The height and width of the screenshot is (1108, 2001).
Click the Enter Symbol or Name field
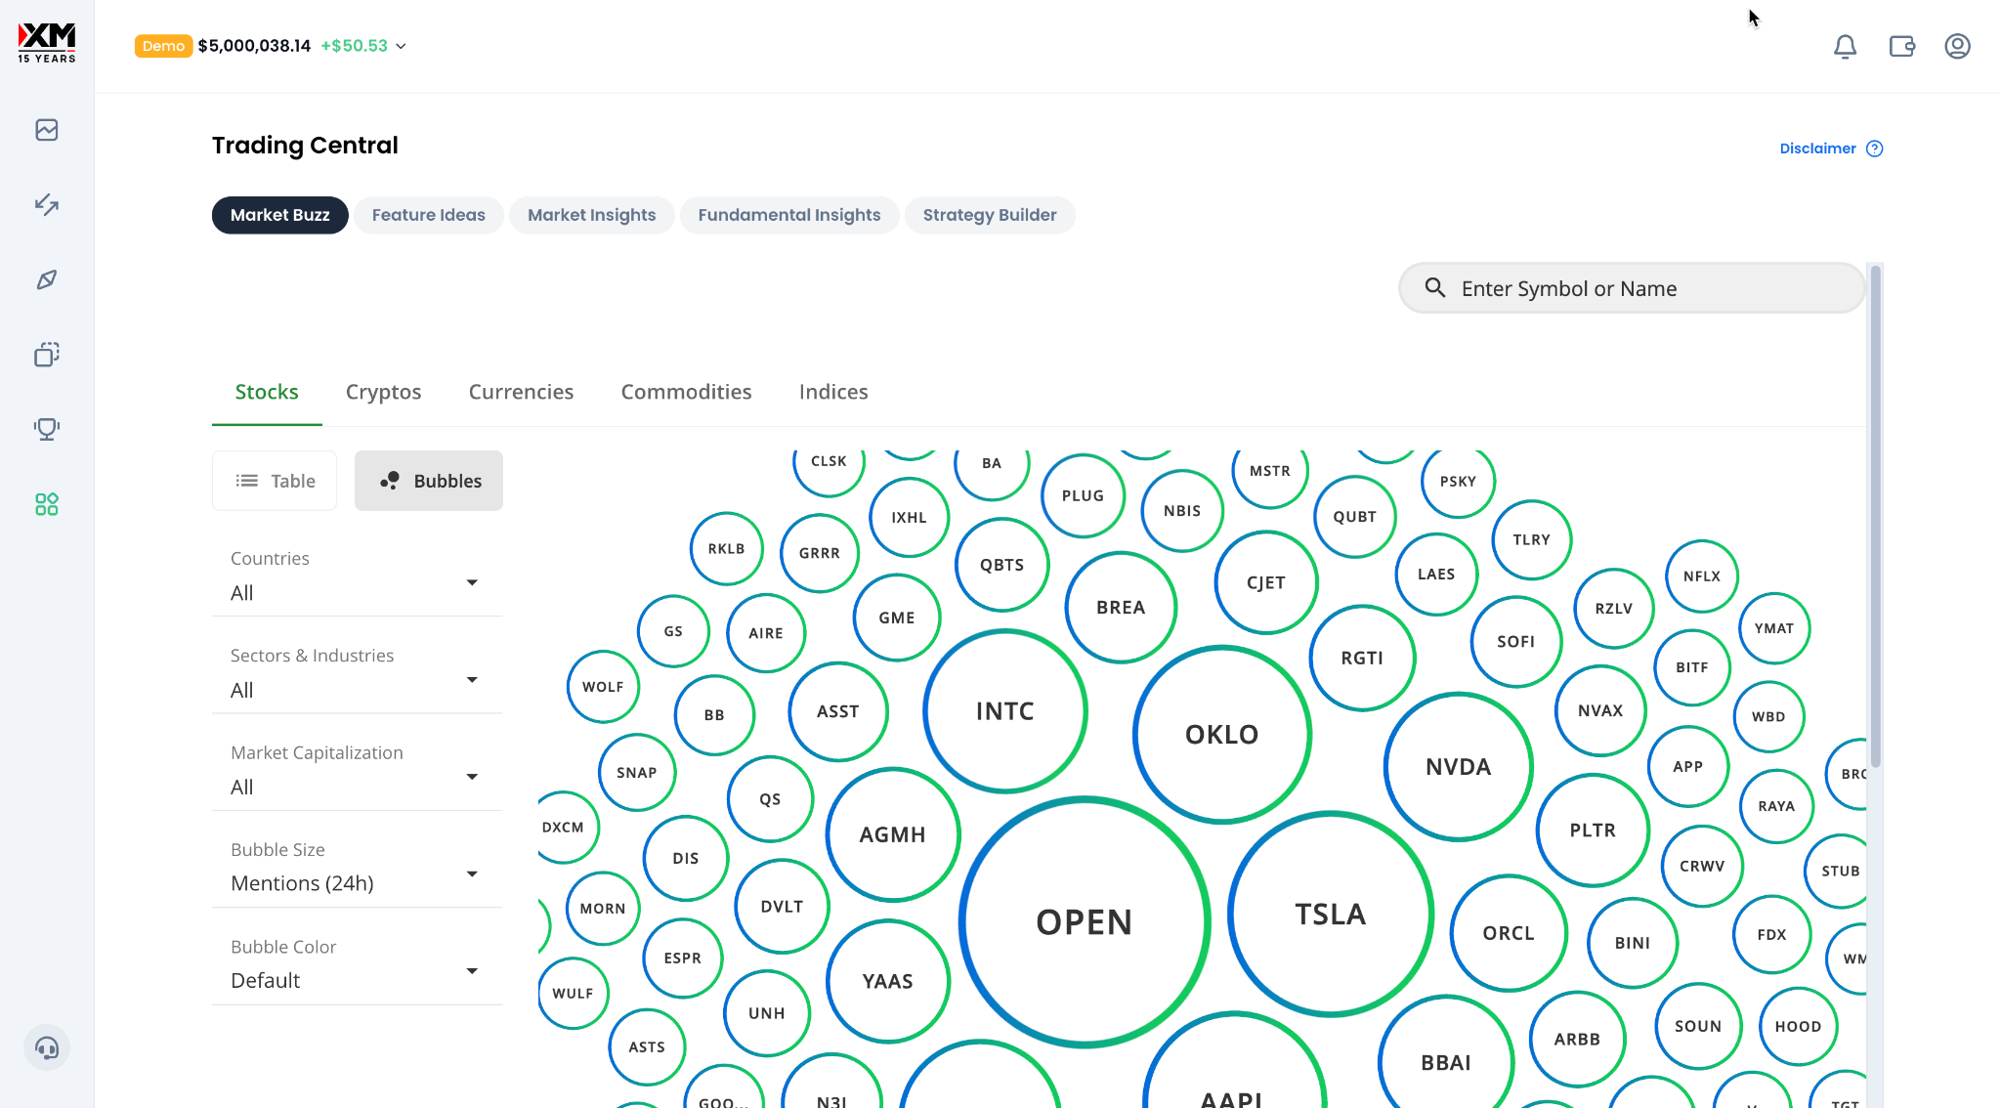(x=1632, y=288)
